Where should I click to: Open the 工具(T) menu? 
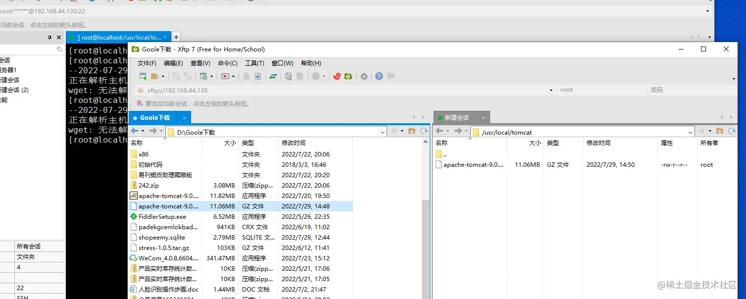click(254, 63)
